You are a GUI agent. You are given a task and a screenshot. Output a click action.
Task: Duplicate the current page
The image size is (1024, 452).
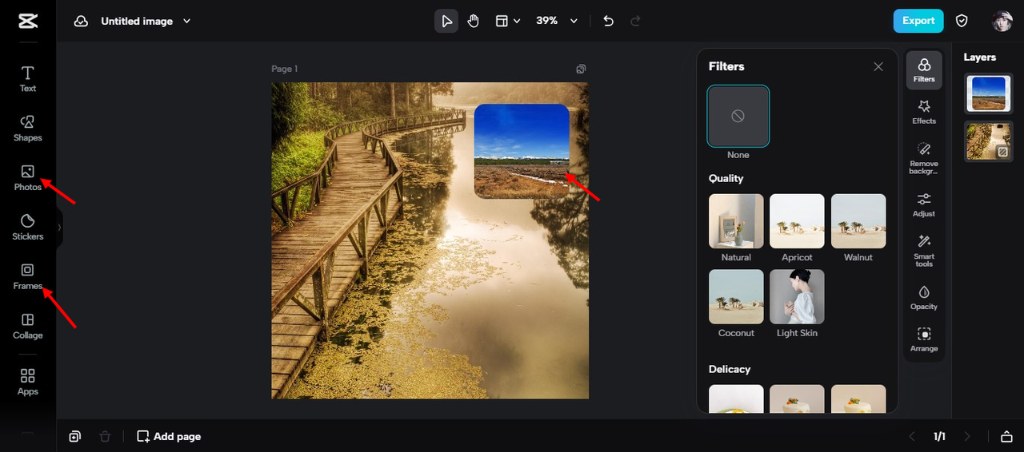coord(74,436)
